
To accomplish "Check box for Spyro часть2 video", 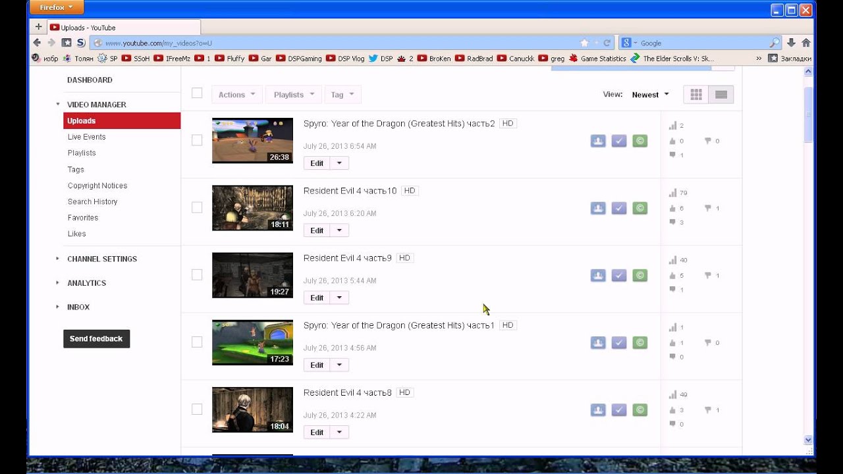I will click(197, 140).
